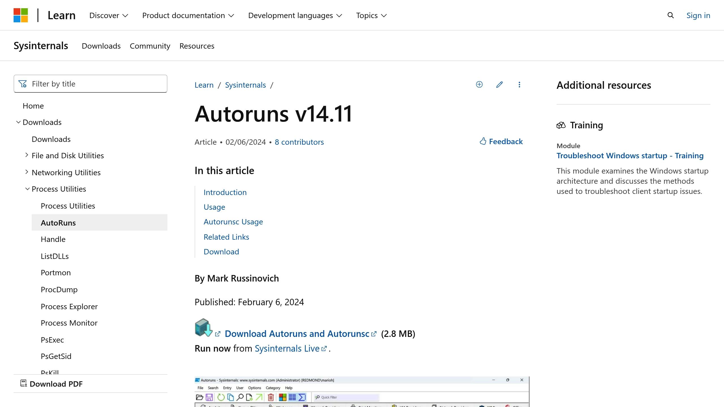Select nested Process Utilities page

(68, 206)
